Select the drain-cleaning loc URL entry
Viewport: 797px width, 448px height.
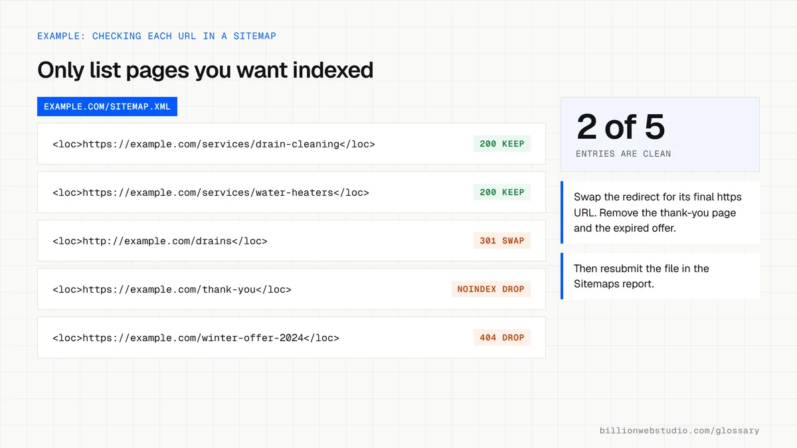pos(292,143)
